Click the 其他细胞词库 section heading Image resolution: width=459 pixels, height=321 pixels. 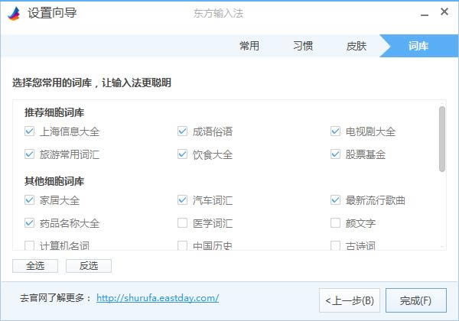pos(54,181)
